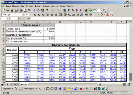The width and height of the screenshot is (133, 95).
Task: Open the font size dropdown
Action: click(x=30, y=15)
